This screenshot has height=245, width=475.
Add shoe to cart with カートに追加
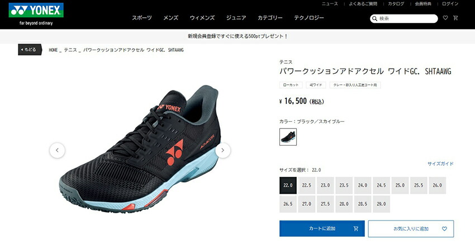(322, 229)
